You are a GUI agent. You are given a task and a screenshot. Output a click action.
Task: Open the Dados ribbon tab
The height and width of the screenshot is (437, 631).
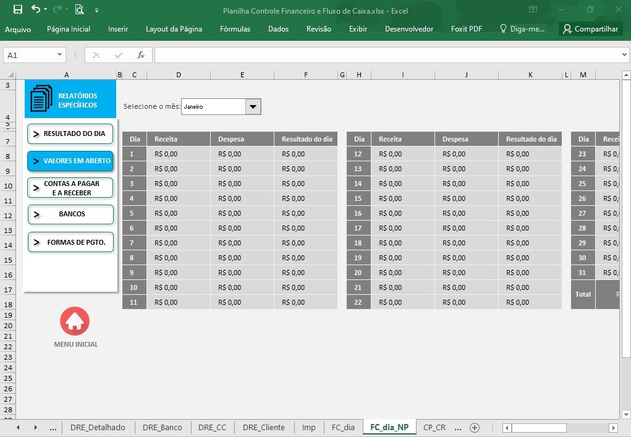coord(279,29)
